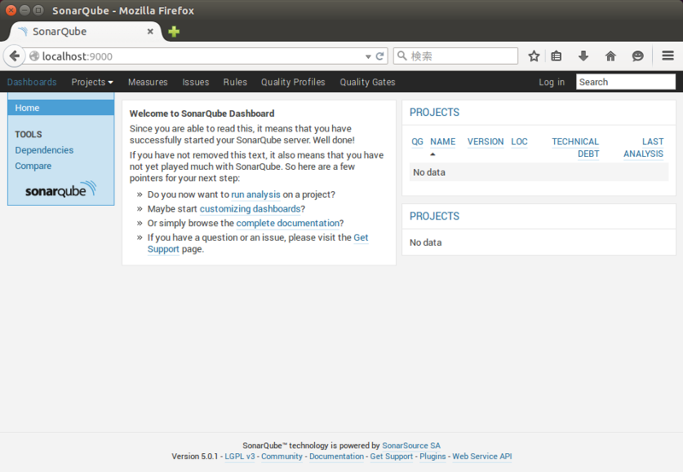Viewport: 683px width, 472px height.
Task: Open the bookmarks list icon
Action: pyautogui.click(x=557, y=56)
